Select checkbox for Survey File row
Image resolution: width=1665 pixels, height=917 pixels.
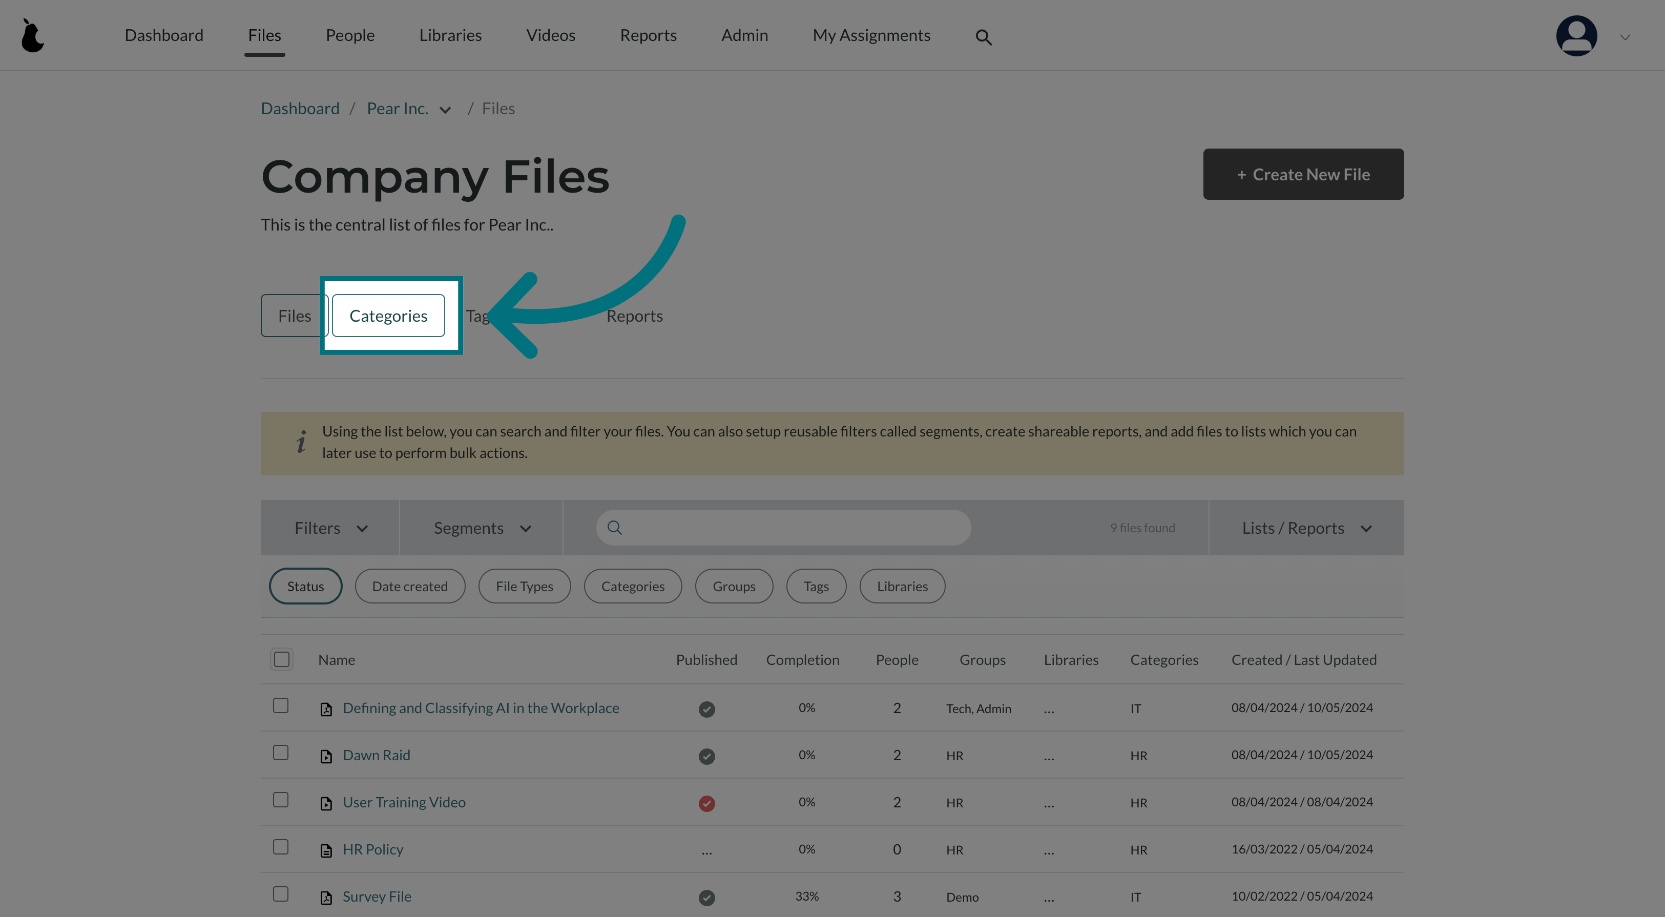281,894
